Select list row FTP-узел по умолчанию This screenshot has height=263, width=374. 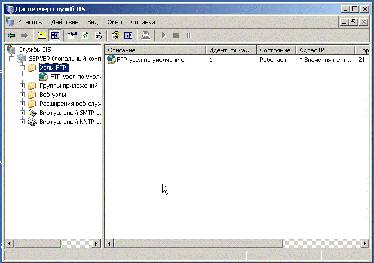[150, 60]
